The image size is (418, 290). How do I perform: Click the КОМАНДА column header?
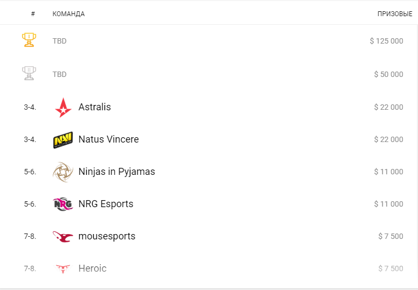coord(68,14)
